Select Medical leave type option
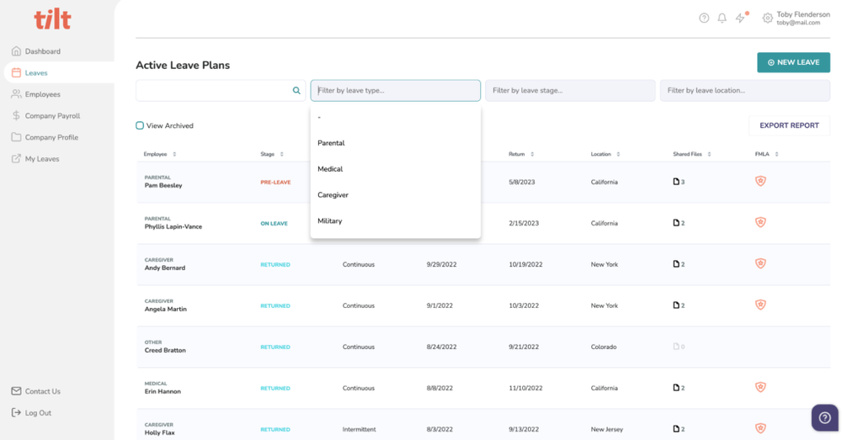 pyautogui.click(x=395, y=169)
